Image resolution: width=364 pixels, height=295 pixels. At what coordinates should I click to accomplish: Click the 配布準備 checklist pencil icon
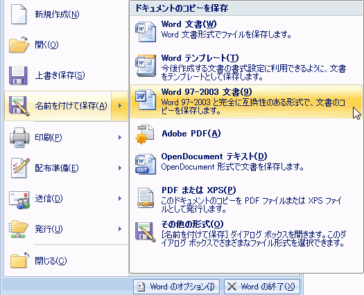click(20, 168)
